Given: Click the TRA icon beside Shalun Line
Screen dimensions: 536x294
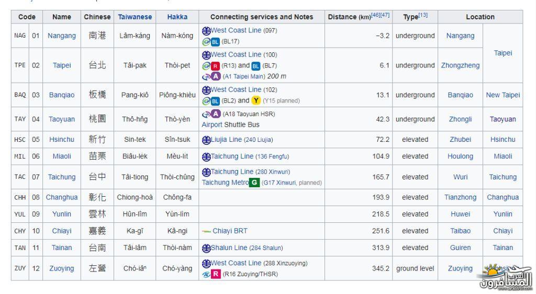Looking at the screenshot, I should pyautogui.click(x=206, y=248).
